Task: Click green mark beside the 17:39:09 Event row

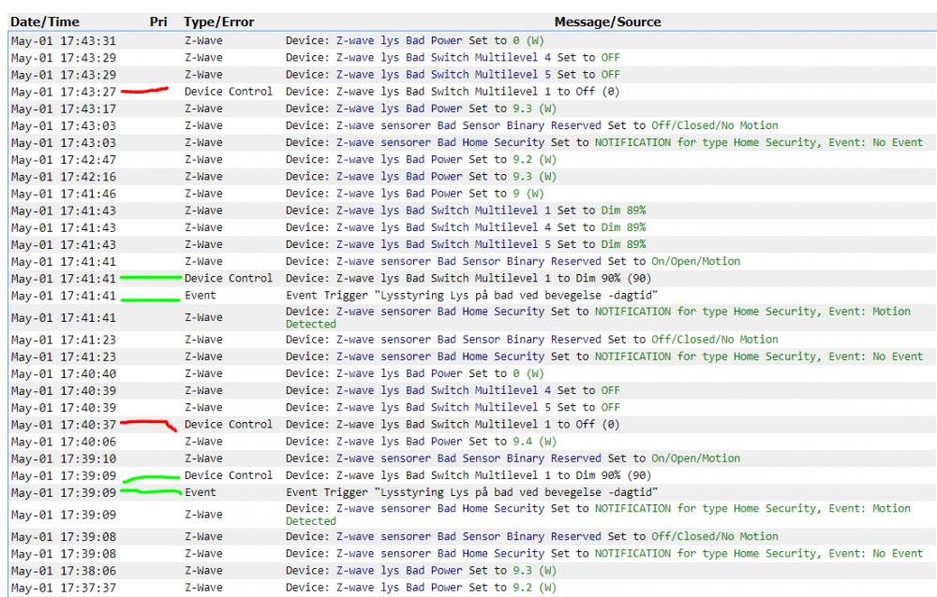Action: pos(150,491)
